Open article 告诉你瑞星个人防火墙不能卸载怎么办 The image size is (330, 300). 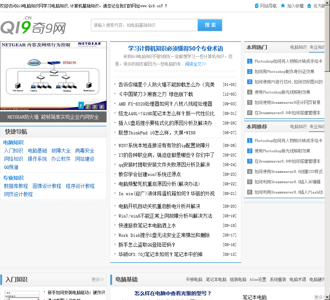166,85
